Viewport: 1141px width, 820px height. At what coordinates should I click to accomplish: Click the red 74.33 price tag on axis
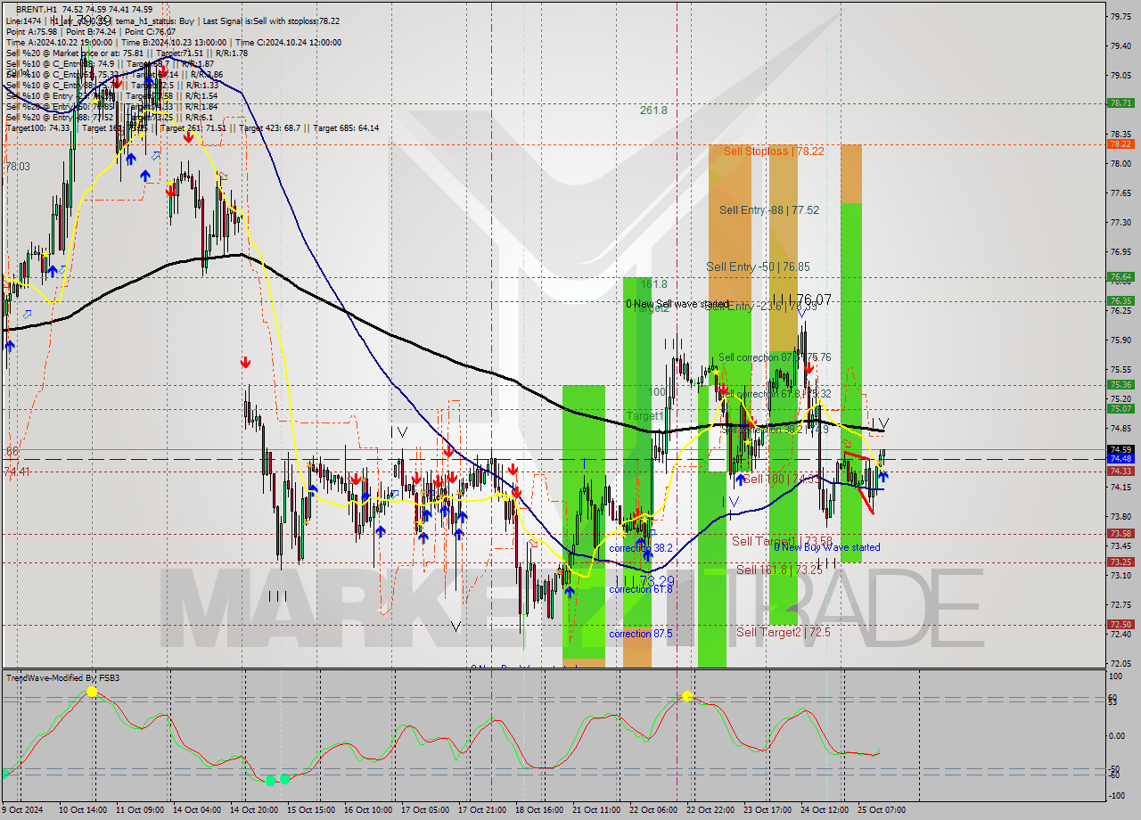[1120, 471]
